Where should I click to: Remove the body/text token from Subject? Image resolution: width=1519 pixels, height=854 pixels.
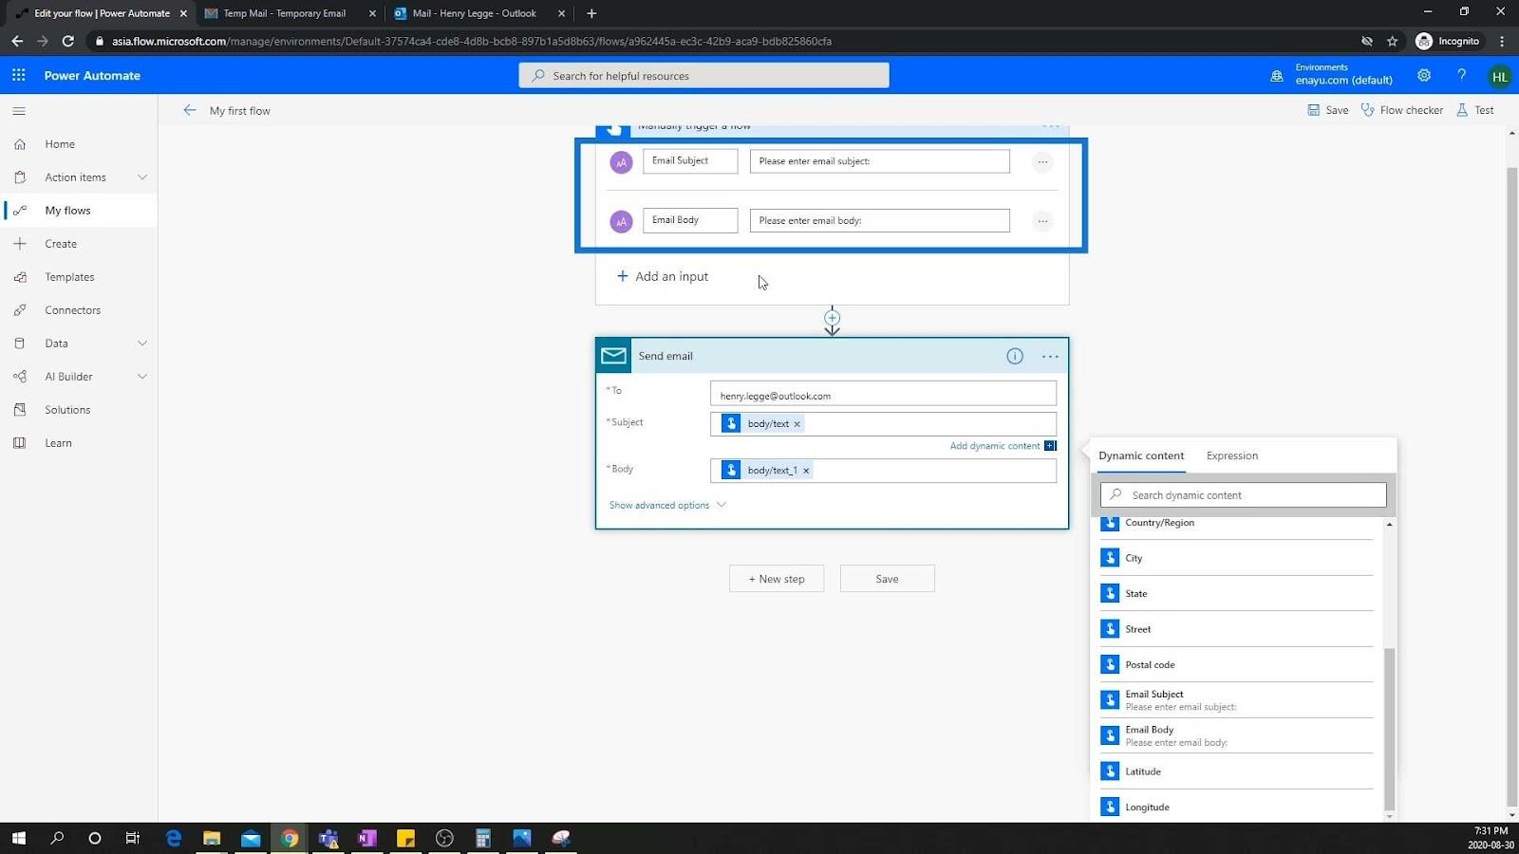coord(797,424)
